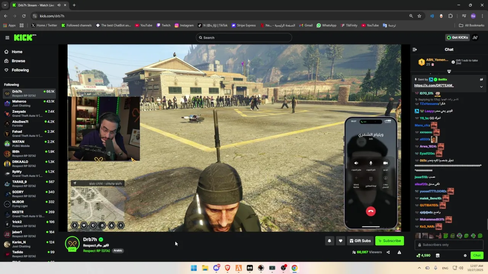Viewport: 488px width, 274px height.
Task: Open File Explorer from taskbar
Action: click(x=205, y=268)
